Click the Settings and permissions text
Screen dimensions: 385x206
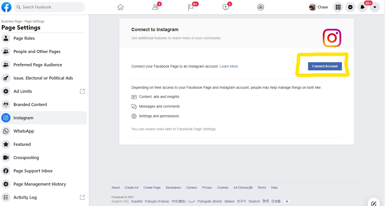(159, 116)
